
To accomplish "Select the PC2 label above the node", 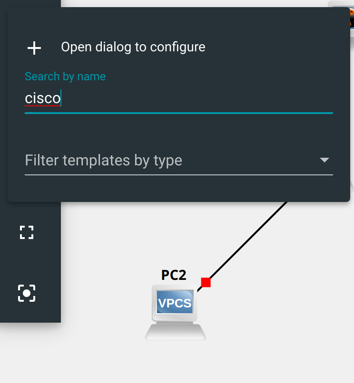I will coord(174,275).
